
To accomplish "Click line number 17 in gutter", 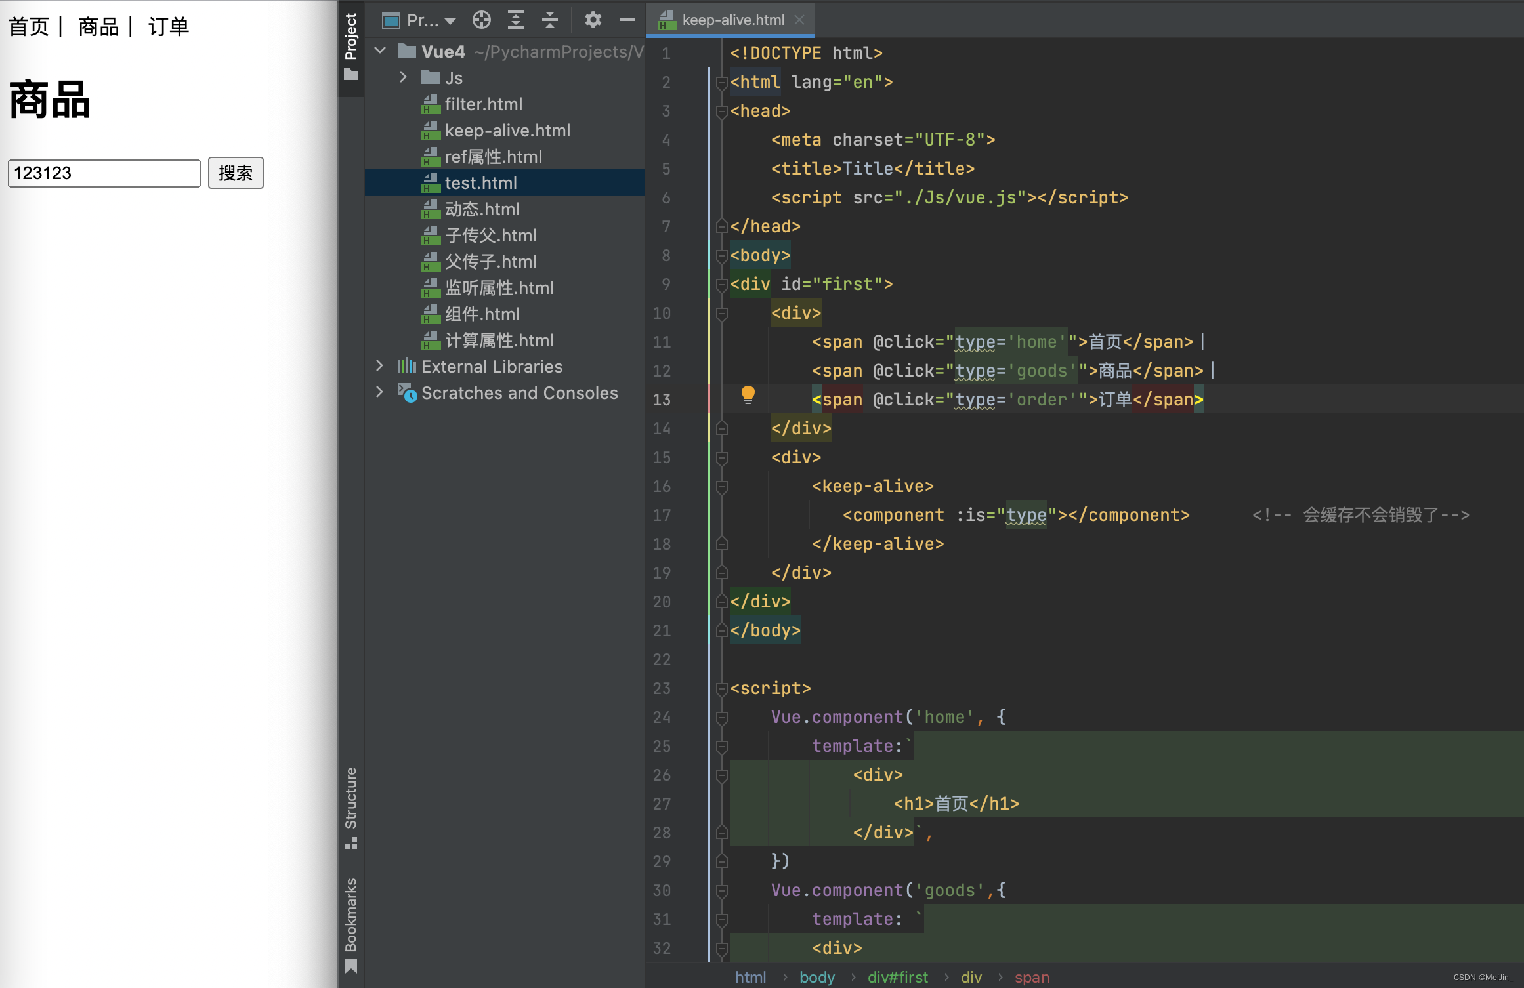I will (x=662, y=515).
